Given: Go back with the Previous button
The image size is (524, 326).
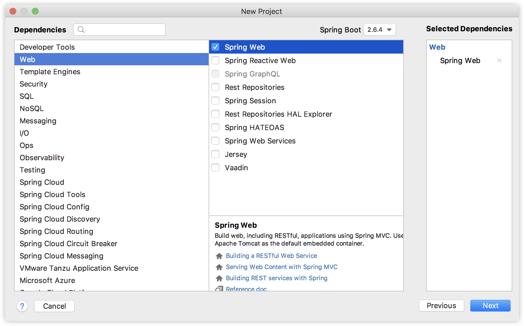Looking at the screenshot, I should [x=441, y=306].
